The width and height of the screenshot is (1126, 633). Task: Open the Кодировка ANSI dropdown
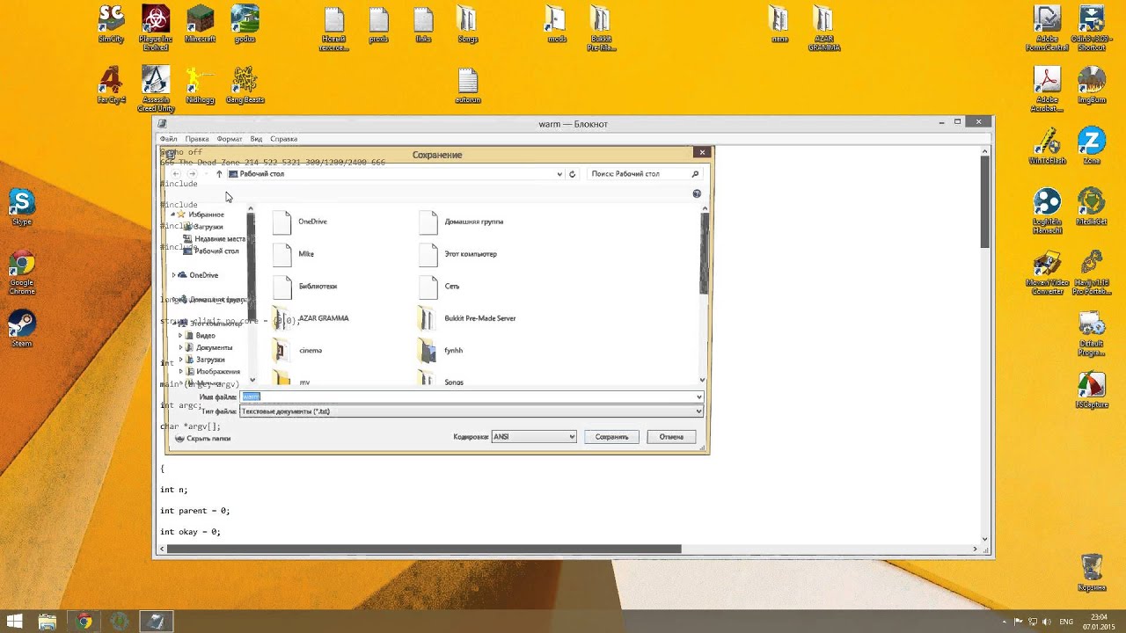534,437
